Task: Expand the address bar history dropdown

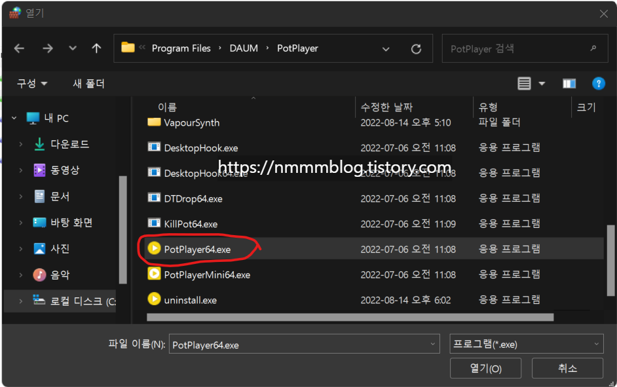Action: [x=386, y=49]
